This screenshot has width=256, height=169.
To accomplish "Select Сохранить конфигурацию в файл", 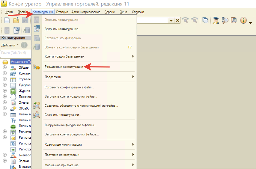I will [x=69, y=87].
